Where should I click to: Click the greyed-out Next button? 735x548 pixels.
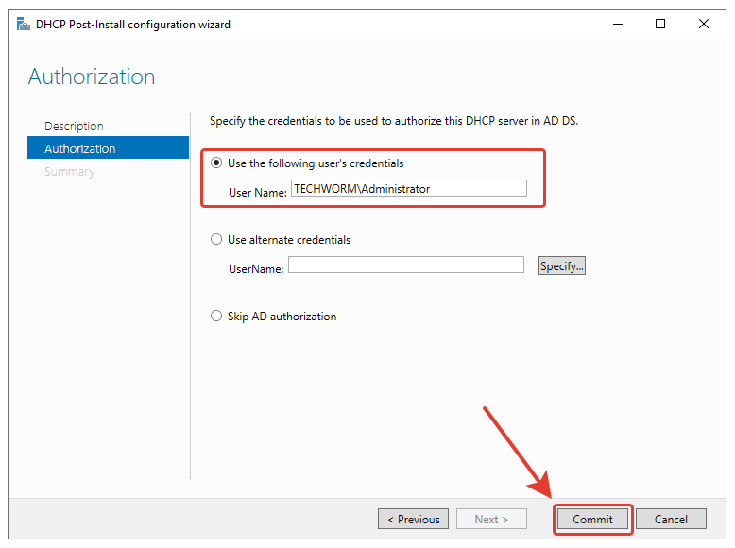tap(491, 519)
